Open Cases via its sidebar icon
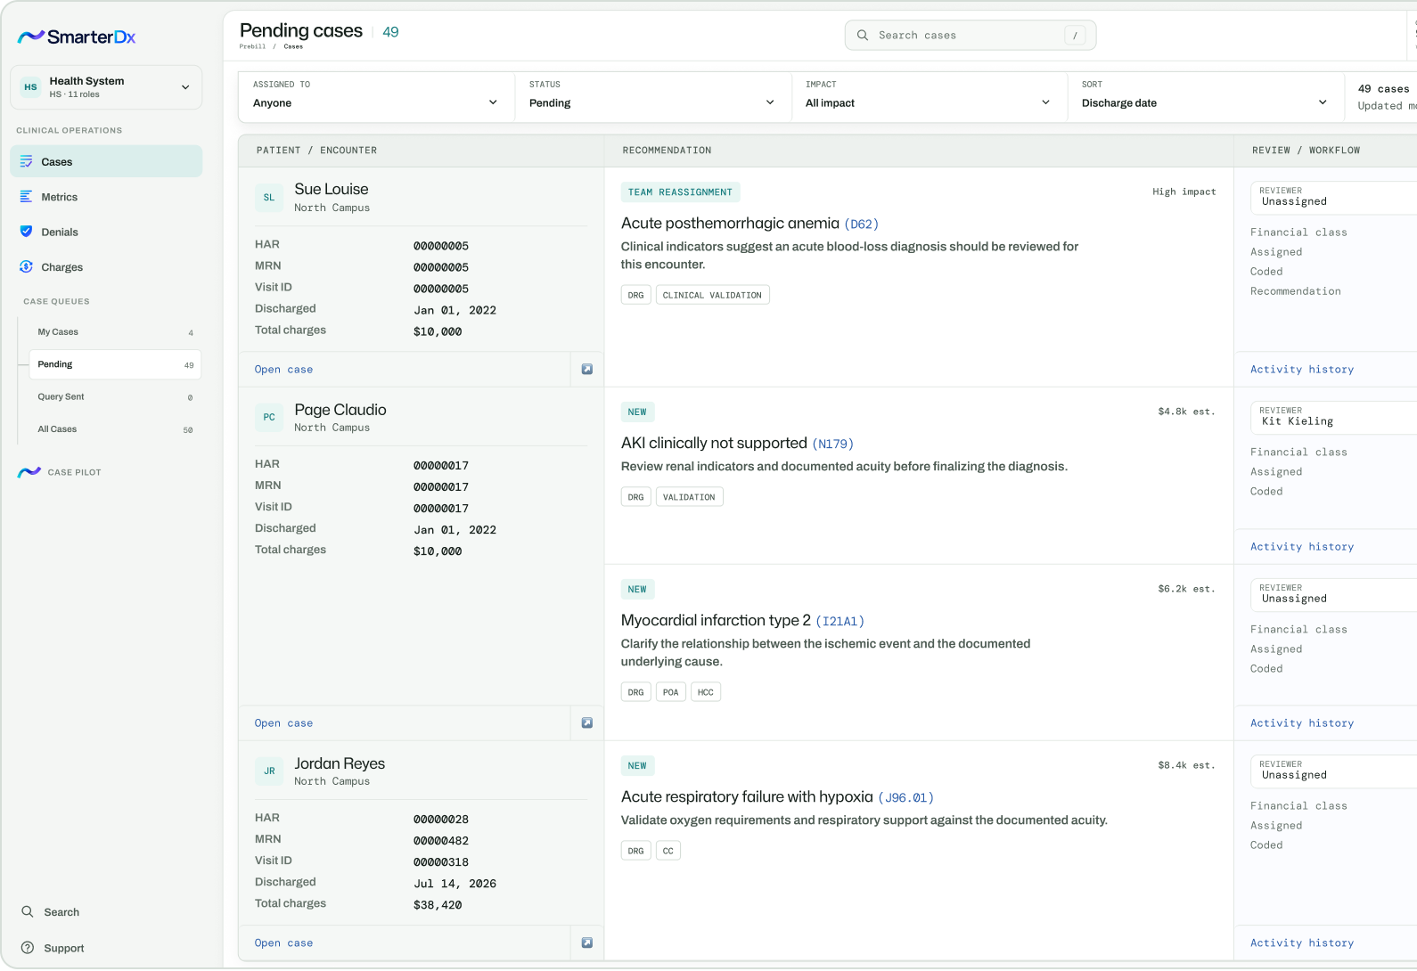The image size is (1417, 971). click(x=26, y=161)
